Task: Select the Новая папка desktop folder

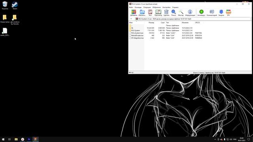Action: point(5,19)
